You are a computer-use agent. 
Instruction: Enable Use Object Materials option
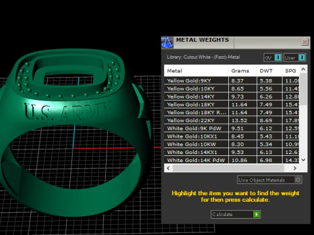pos(270,180)
